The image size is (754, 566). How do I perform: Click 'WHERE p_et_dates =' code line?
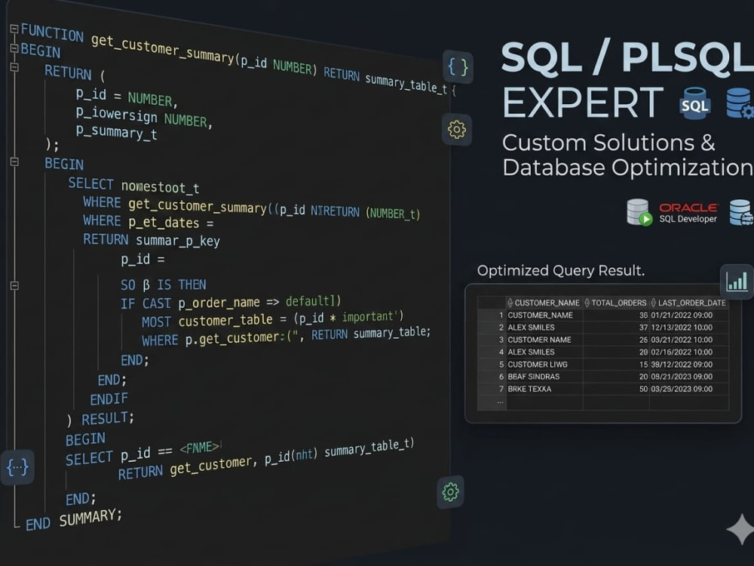pyautogui.click(x=148, y=221)
